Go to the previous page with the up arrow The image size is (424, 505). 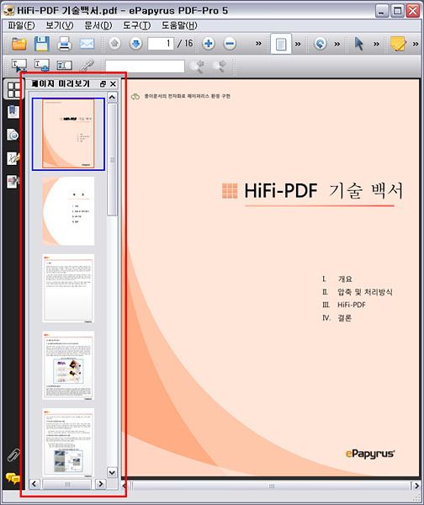114,44
